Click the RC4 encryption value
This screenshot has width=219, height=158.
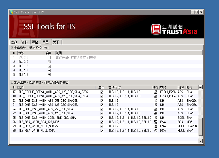pyautogui.click(x=180, y=122)
